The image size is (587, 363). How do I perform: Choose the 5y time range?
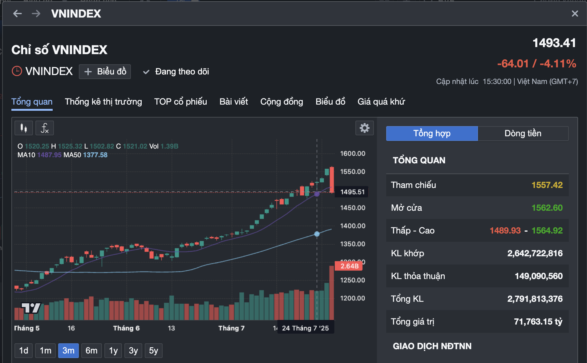153,350
